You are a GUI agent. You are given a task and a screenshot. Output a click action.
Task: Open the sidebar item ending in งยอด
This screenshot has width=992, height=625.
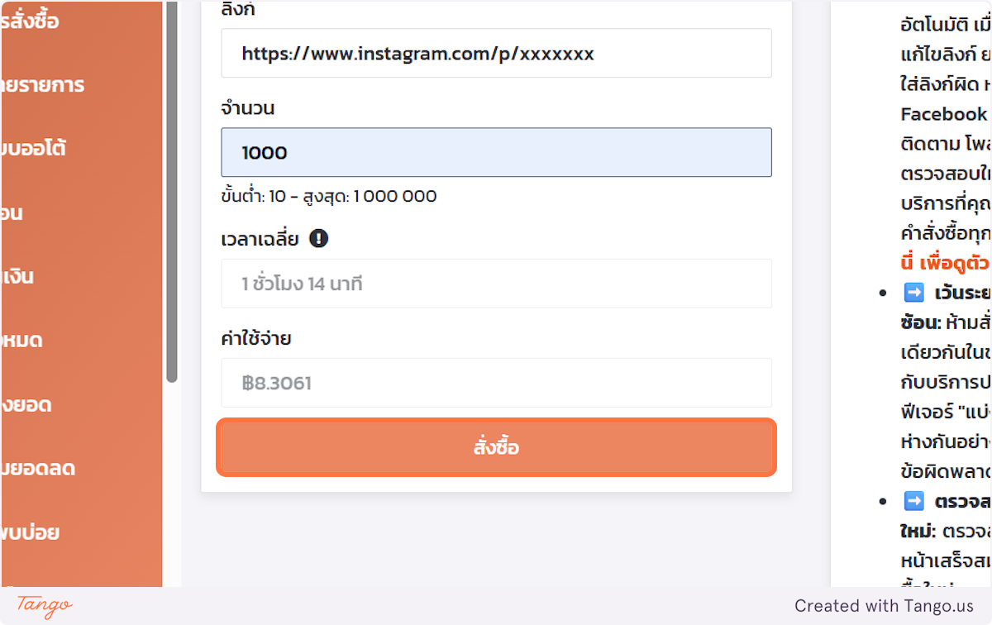(27, 404)
